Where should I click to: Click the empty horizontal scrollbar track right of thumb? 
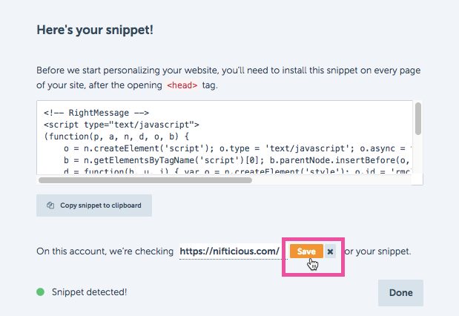331,180
